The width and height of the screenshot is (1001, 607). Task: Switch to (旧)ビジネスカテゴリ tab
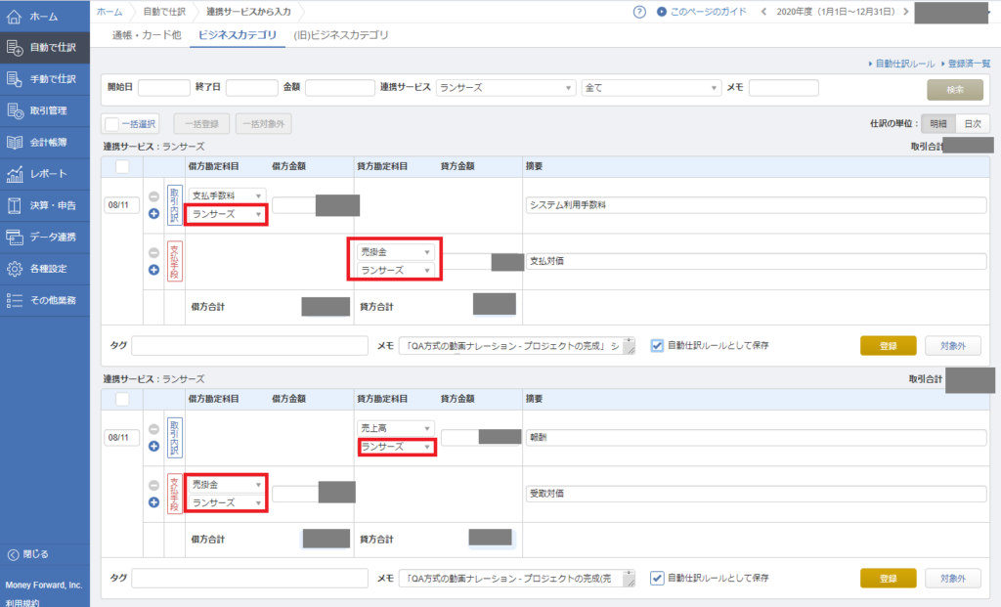click(341, 35)
